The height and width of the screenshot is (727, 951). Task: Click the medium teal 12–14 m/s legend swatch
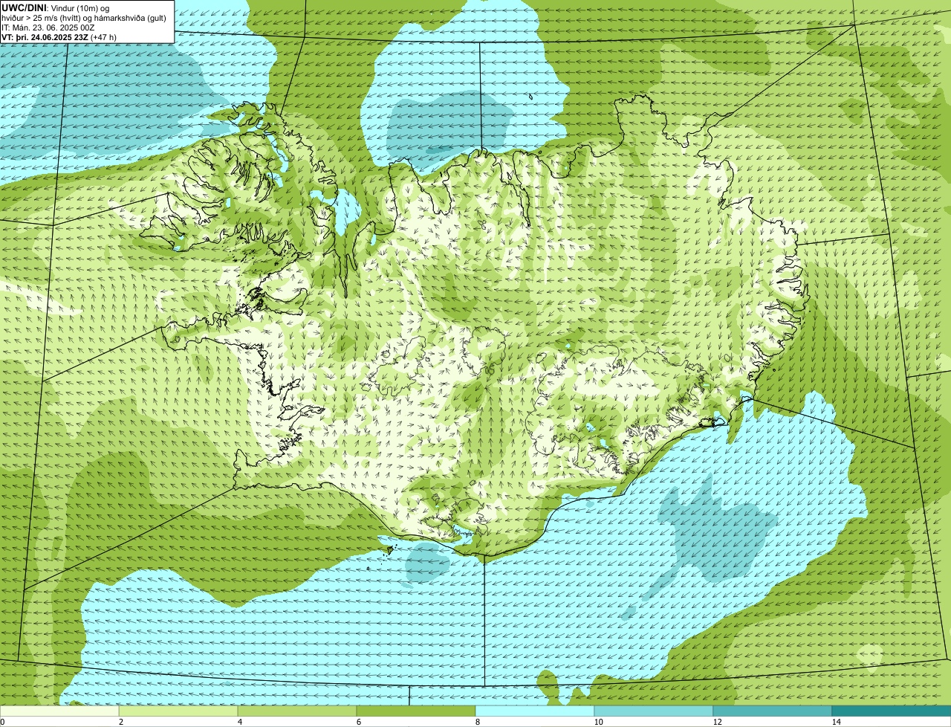point(773,711)
